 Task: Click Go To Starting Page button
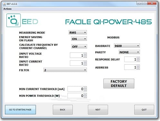coord(20,109)
